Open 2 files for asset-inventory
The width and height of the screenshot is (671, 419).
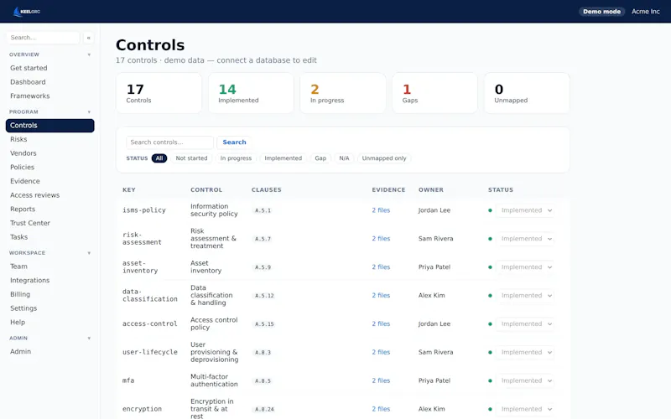coord(381,267)
